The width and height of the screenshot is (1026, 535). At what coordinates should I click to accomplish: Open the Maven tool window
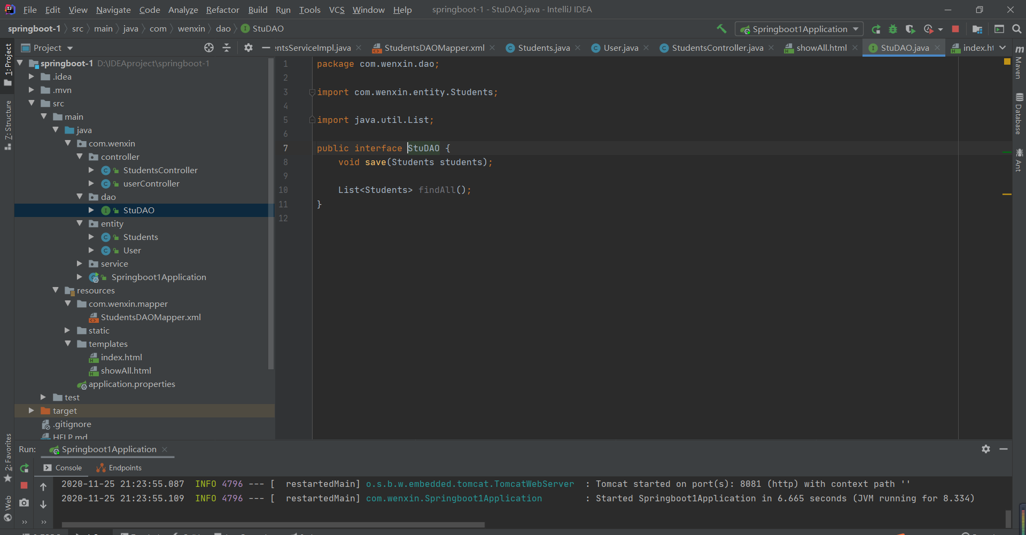(1019, 61)
